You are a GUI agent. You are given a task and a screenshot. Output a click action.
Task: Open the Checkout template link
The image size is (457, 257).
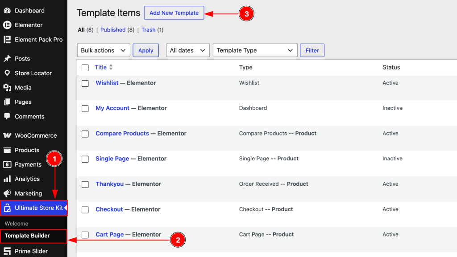click(x=109, y=209)
